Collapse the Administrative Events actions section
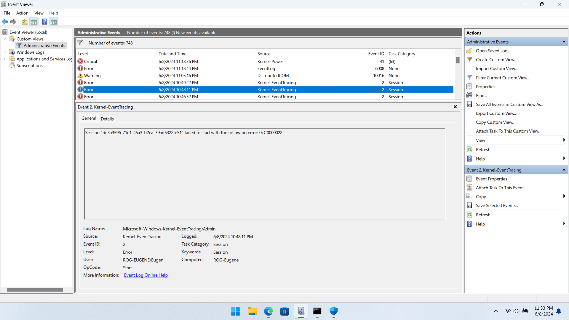The image size is (569, 320). (x=564, y=42)
